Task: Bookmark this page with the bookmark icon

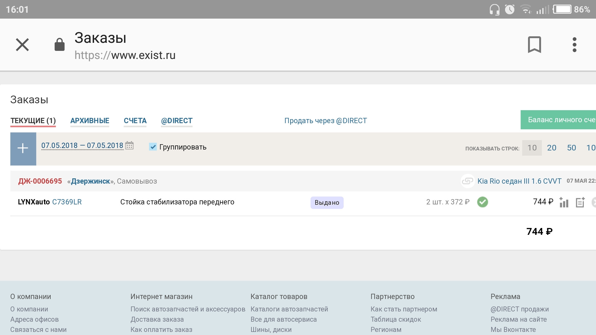Action: (x=534, y=45)
